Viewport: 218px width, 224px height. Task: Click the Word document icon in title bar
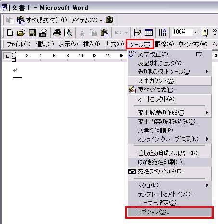(x=5, y=7)
